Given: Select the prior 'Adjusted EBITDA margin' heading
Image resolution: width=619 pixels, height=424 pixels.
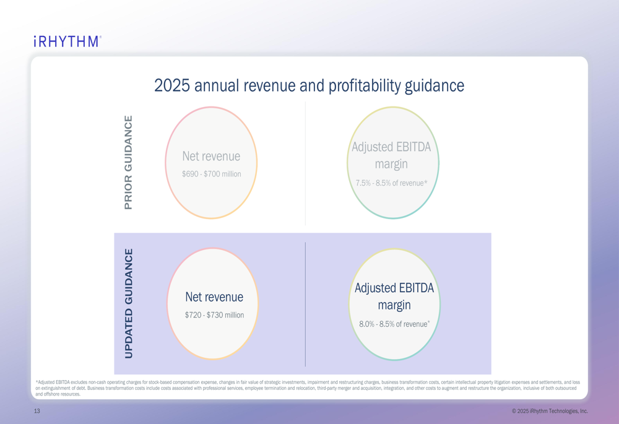Looking at the screenshot, I should click(391, 155).
